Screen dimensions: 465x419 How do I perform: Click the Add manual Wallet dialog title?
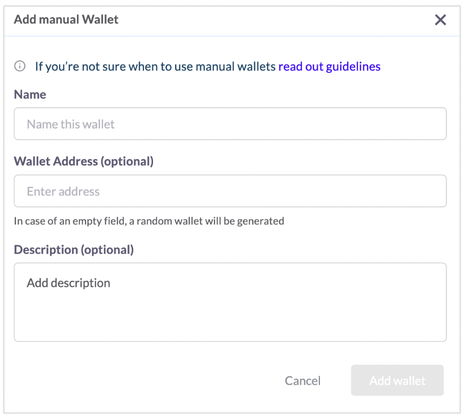pos(66,20)
